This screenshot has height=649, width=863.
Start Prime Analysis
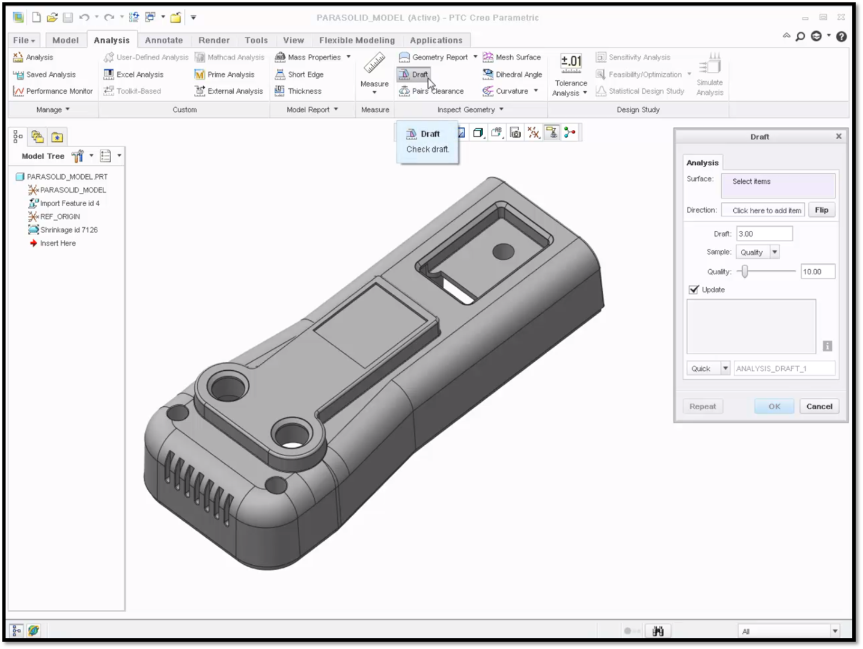coord(224,75)
